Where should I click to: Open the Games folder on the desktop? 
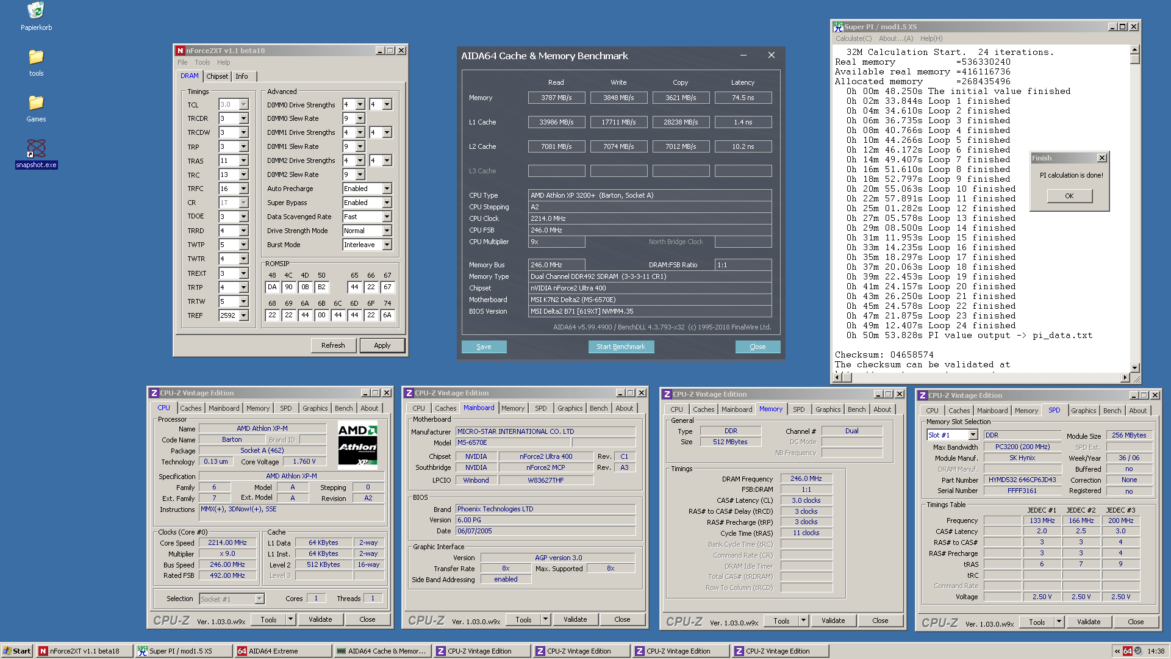tap(36, 108)
